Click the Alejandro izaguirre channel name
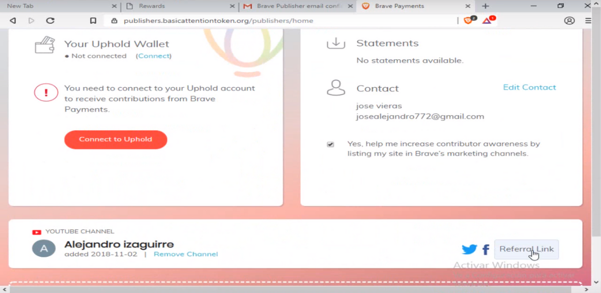Screen dimensions: 601x293 (119, 245)
